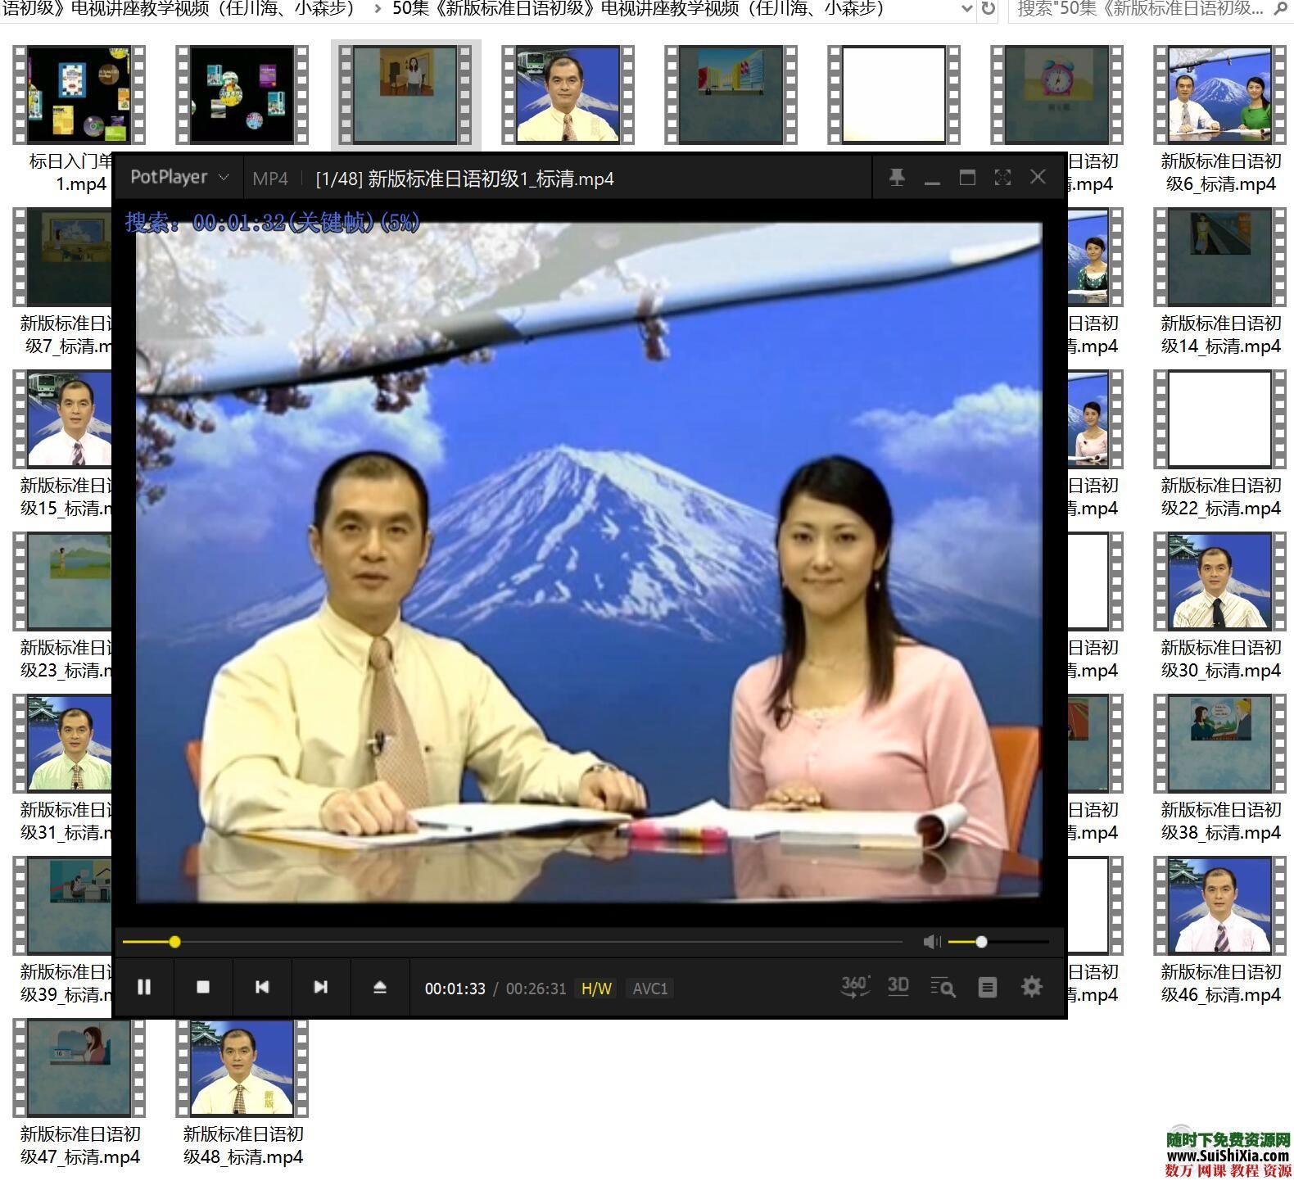Select the 新版标准日语初级48_标清.mp4 thumbnail
This screenshot has height=1181, width=1294.
coord(243,1069)
